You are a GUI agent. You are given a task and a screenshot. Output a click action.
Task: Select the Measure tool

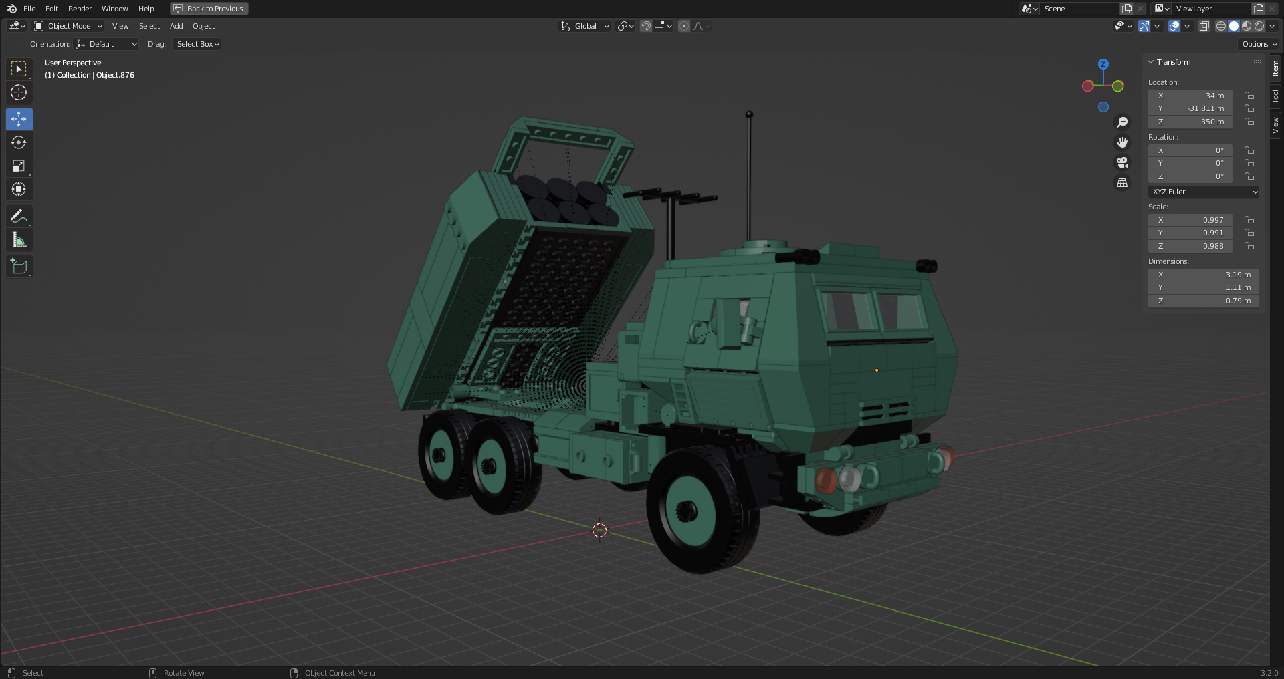(19, 240)
